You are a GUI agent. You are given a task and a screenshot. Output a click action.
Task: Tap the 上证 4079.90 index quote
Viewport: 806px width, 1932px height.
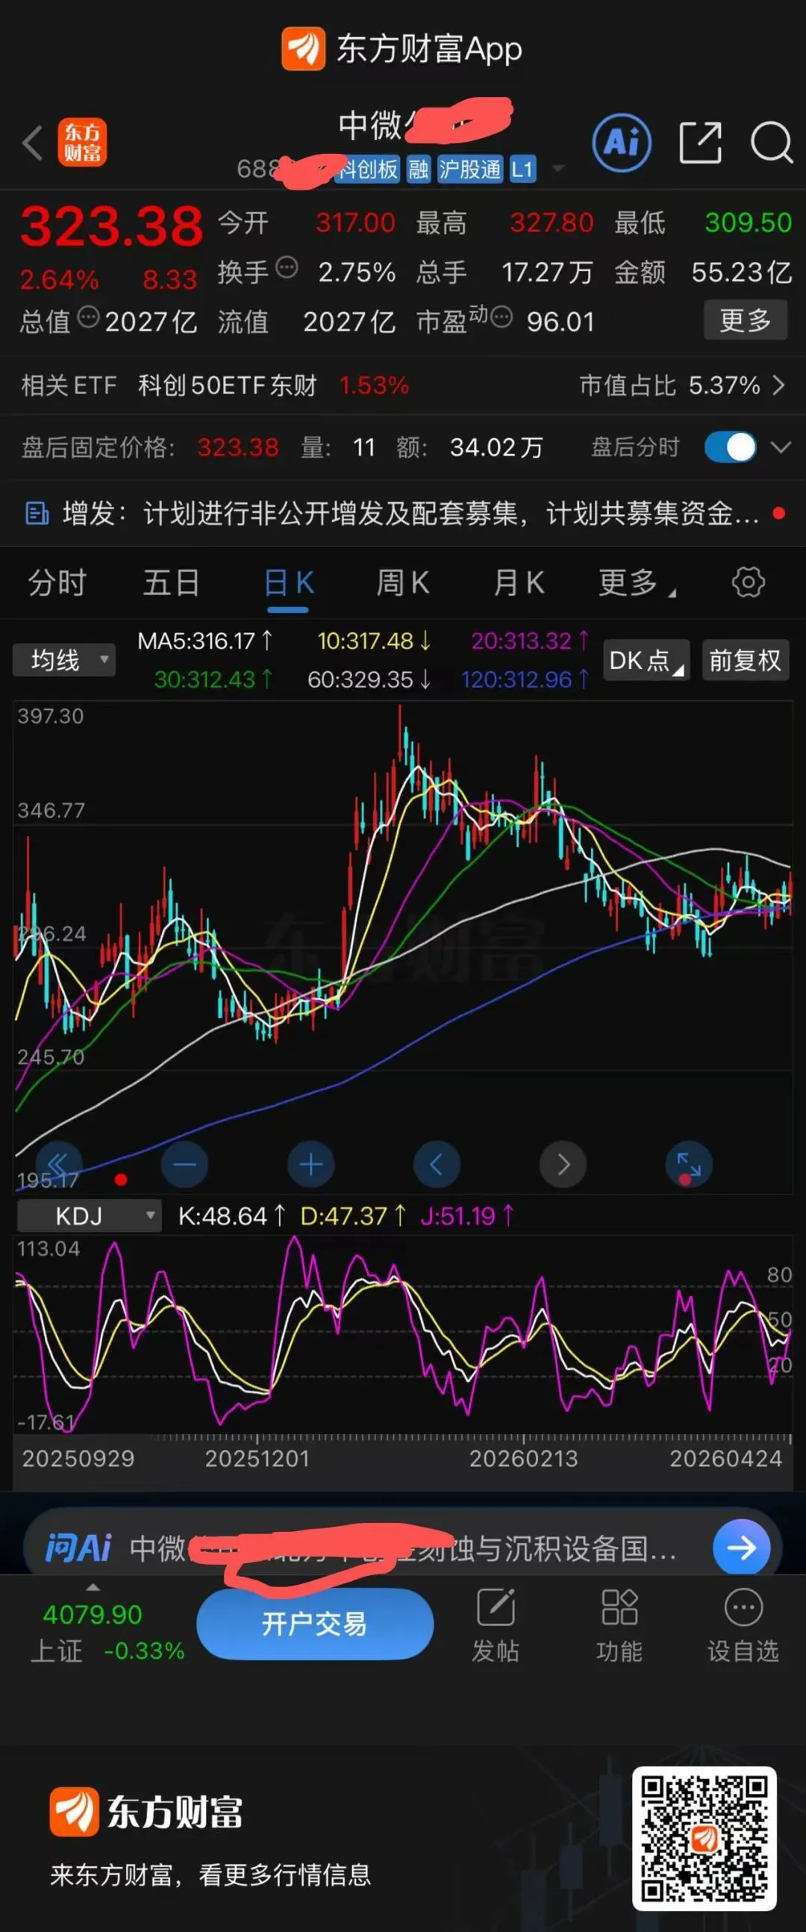point(107,1631)
